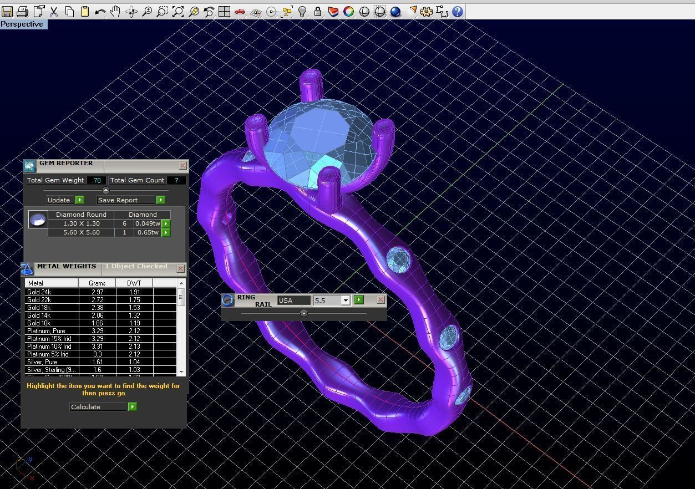Viewport: 695px width, 489px height.
Task: Select the Gold 18k row
Action: (100, 308)
